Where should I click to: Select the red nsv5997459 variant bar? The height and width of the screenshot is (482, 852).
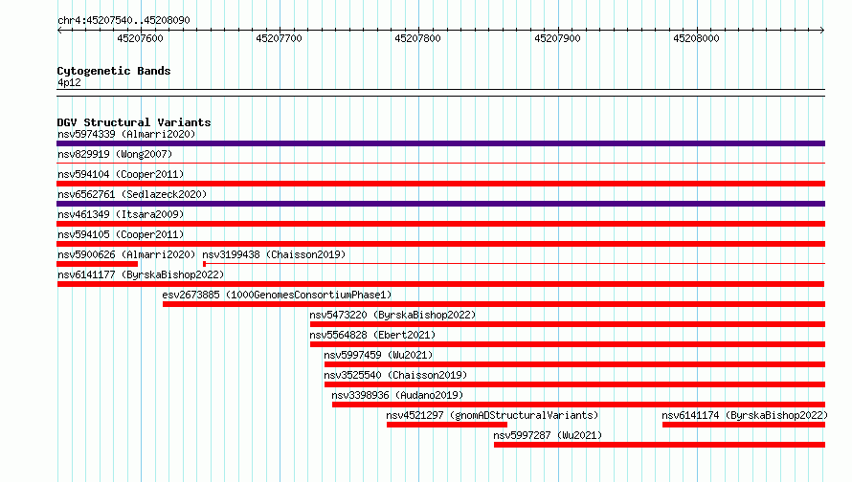[x=575, y=364]
